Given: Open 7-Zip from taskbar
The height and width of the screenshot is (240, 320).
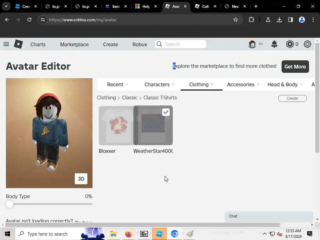Looking at the screenshot, I should (144, 234).
